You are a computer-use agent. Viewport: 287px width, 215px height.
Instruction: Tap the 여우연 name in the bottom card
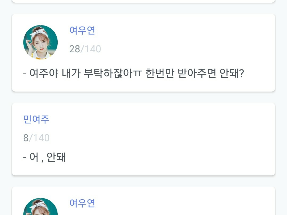coord(82,203)
